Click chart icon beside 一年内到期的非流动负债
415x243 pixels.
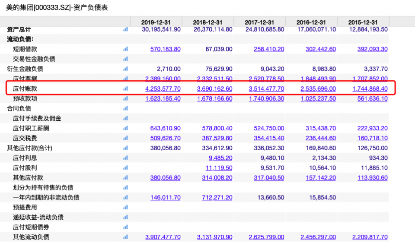[x=125, y=197]
